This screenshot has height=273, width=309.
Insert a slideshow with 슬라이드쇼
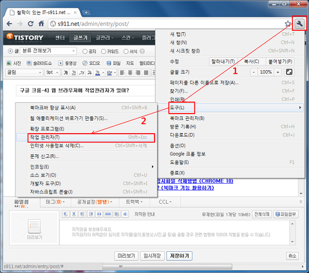[x=39, y=63]
